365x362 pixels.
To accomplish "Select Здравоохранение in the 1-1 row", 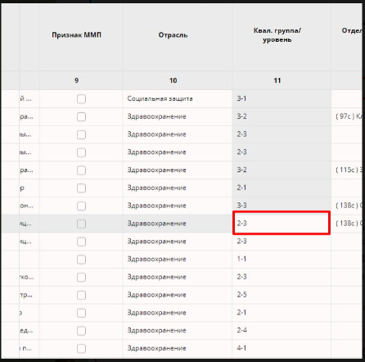I will [x=177, y=259].
